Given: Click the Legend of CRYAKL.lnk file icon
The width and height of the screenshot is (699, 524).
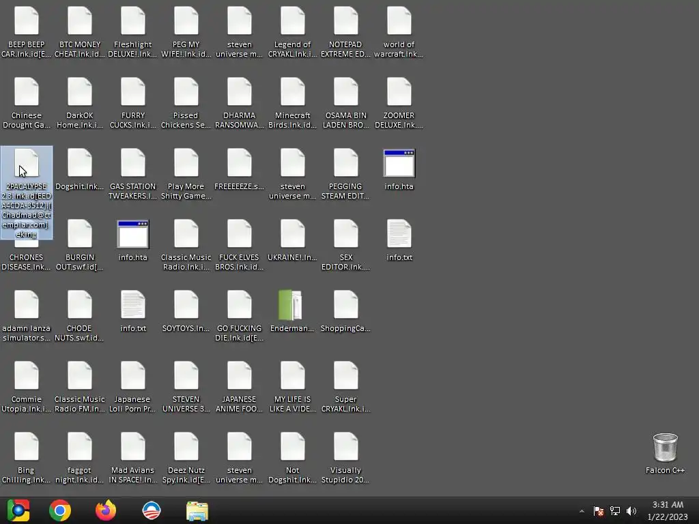Looking at the screenshot, I should [x=292, y=21].
